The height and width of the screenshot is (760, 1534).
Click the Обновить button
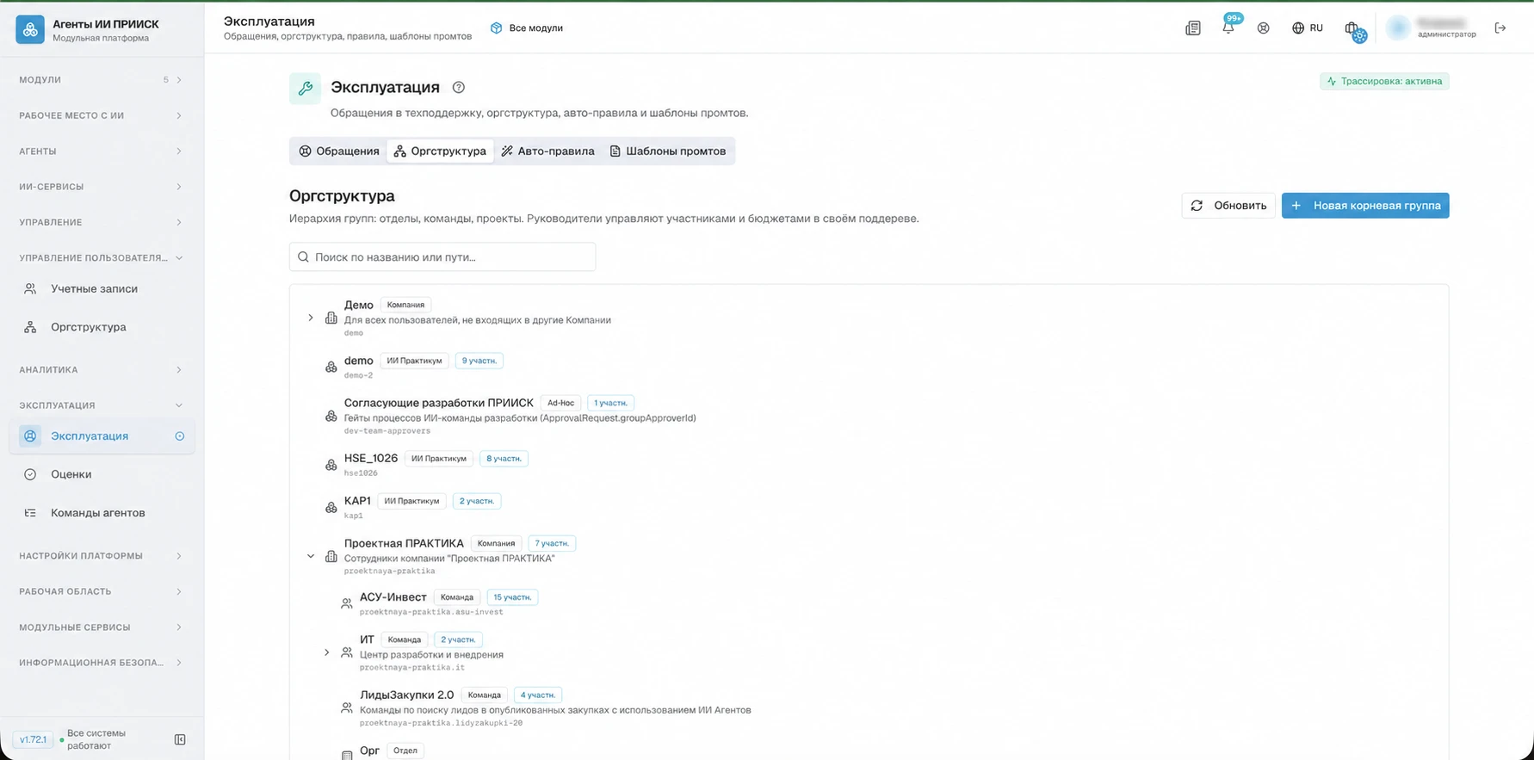(1228, 206)
